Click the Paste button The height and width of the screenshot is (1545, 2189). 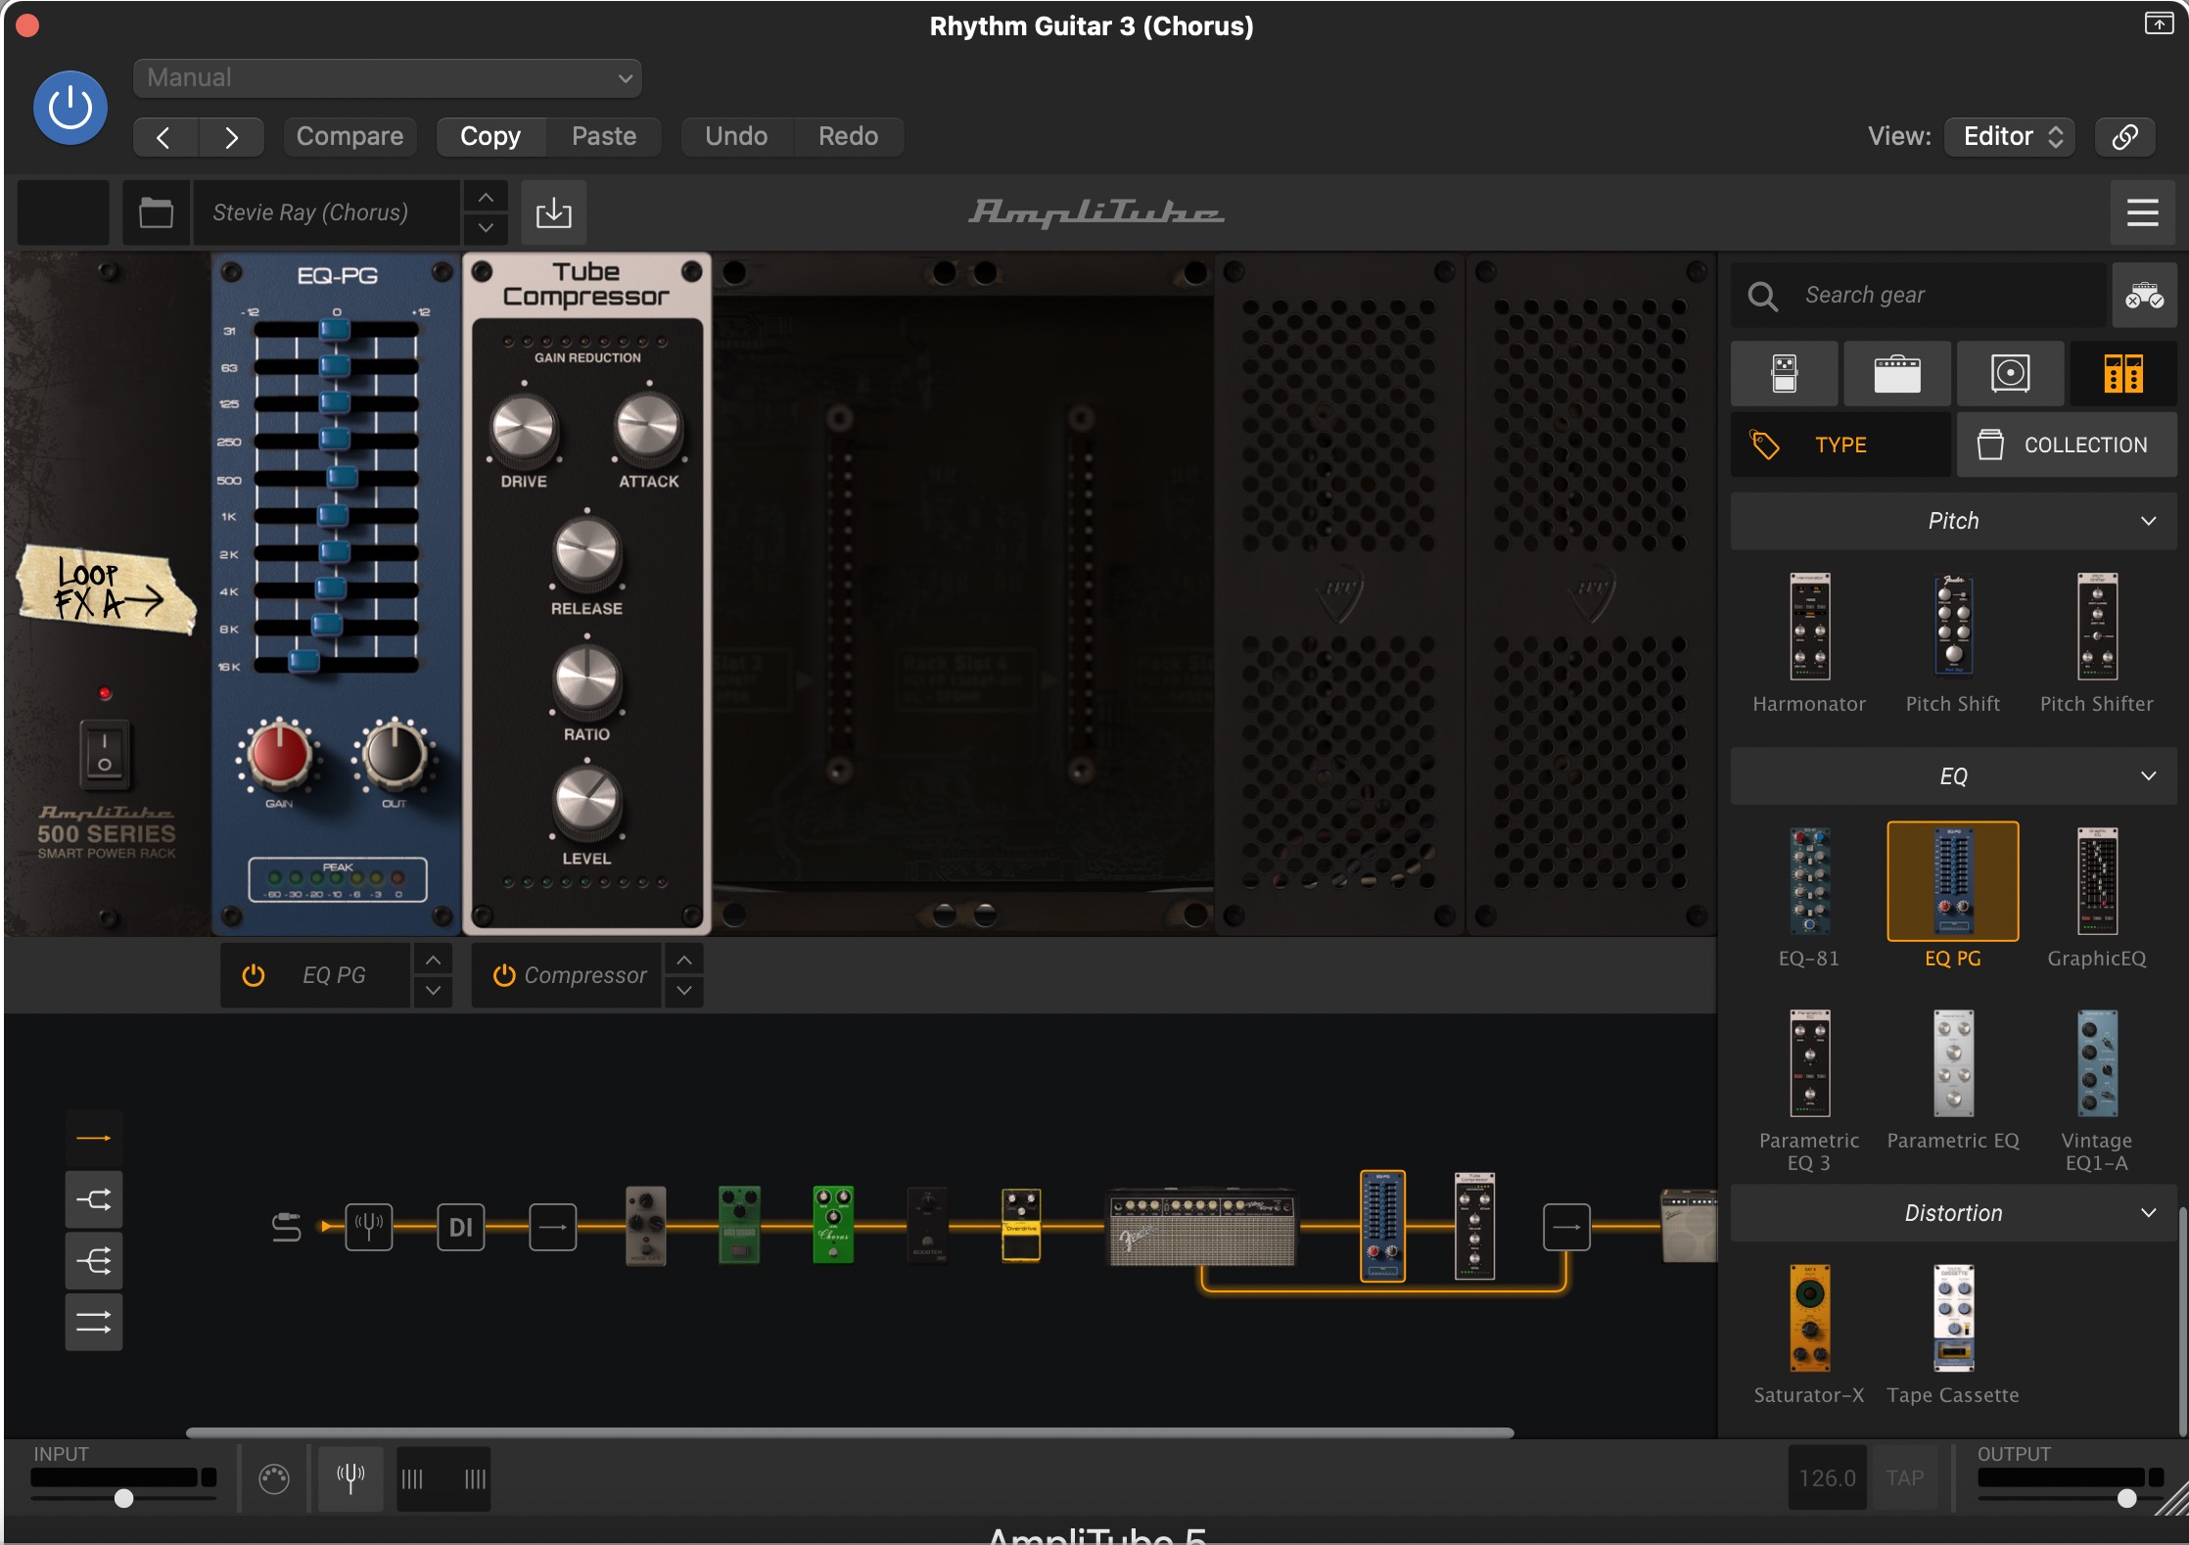click(x=604, y=137)
